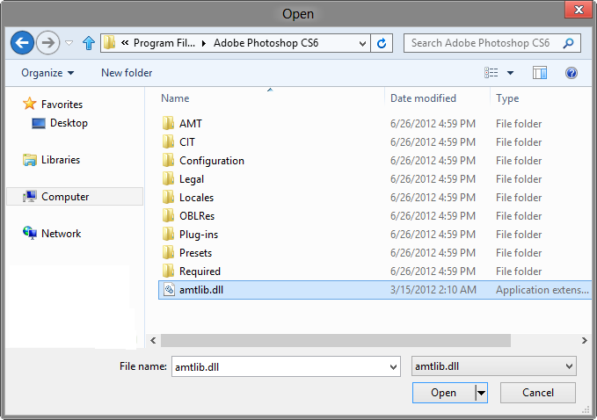Select the Locales folder icon
Image resolution: width=597 pixels, height=420 pixels.
(x=168, y=197)
